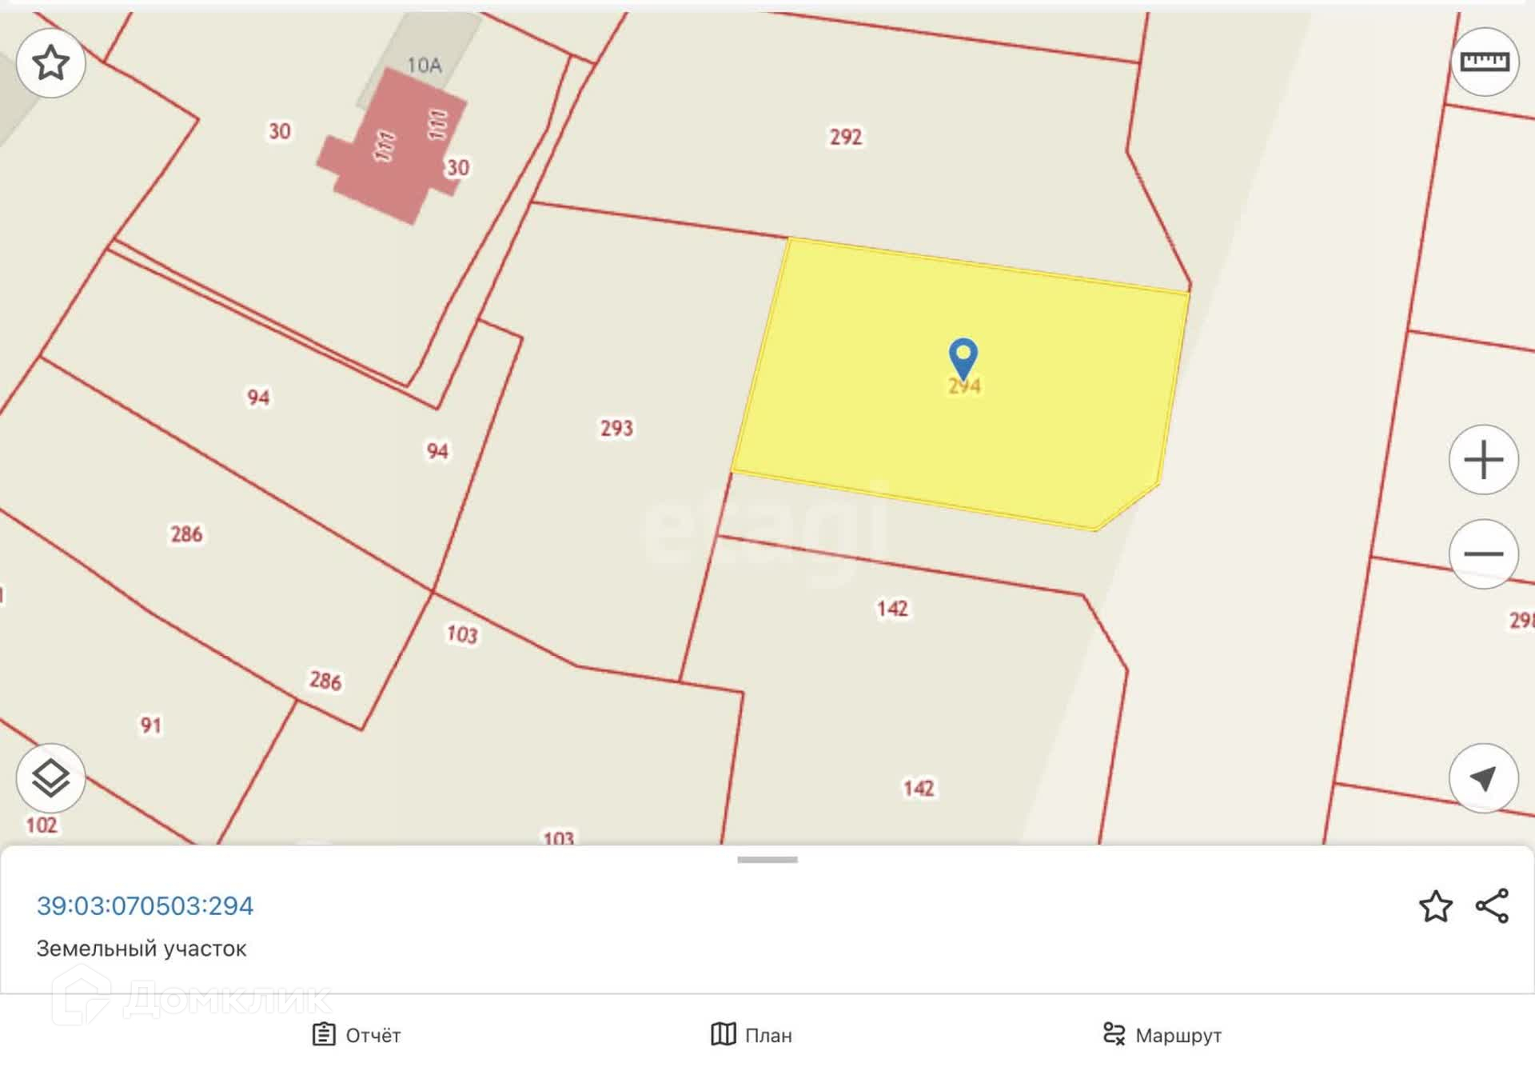Share the parcel via share icon
This screenshot has height=1067, width=1535.
(1492, 906)
